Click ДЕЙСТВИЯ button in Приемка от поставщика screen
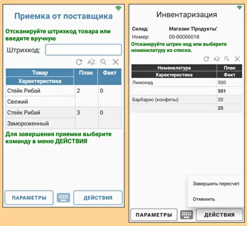Viewport: 247px width, 226px height. [x=98, y=198]
